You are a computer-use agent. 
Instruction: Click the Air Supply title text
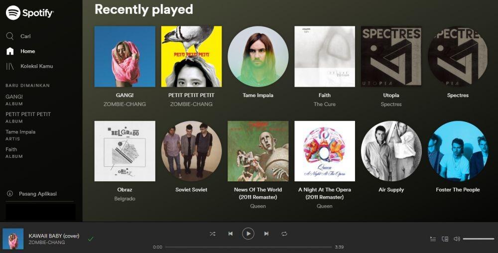(391, 190)
